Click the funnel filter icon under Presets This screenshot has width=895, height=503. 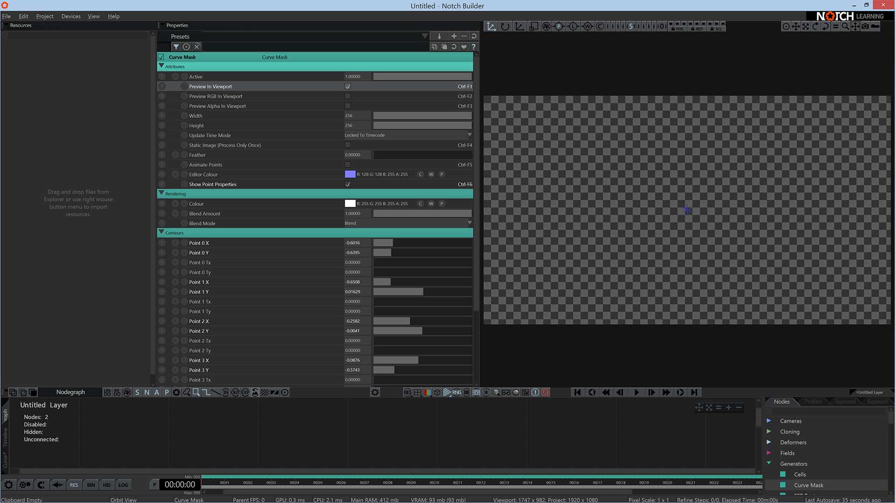176,47
